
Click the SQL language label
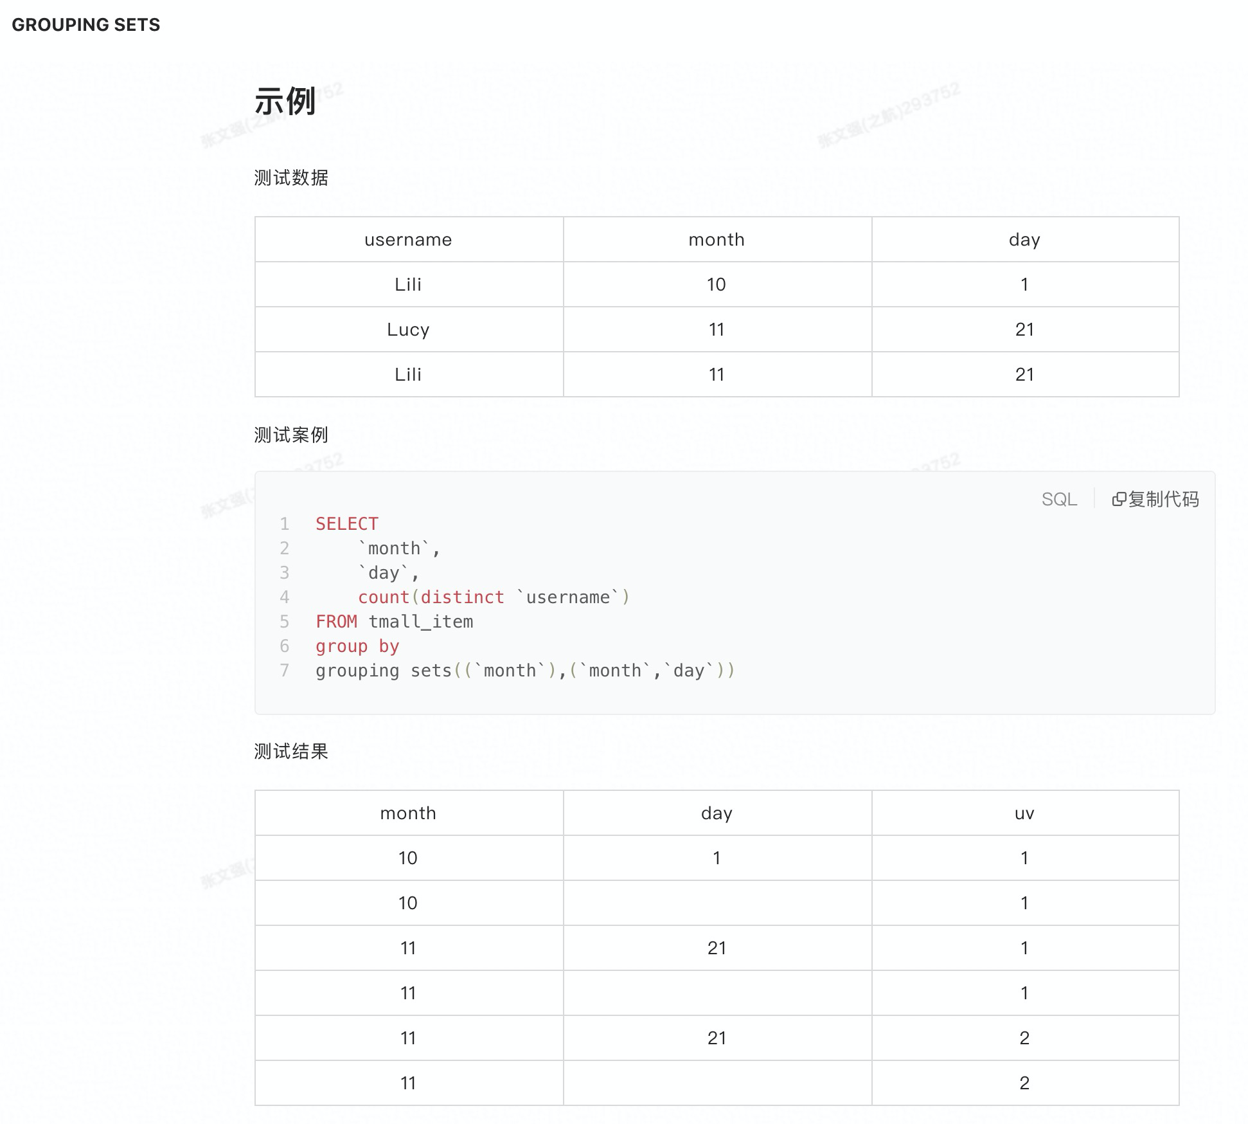[1059, 500]
